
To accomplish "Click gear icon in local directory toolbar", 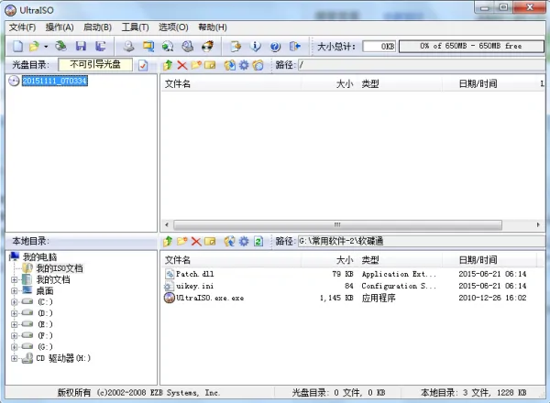I will (x=244, y=241).
